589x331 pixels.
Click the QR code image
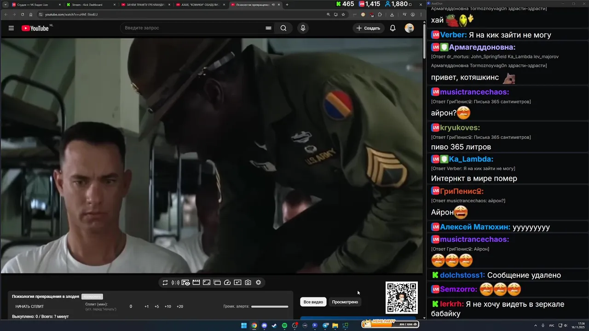[402, 298]
